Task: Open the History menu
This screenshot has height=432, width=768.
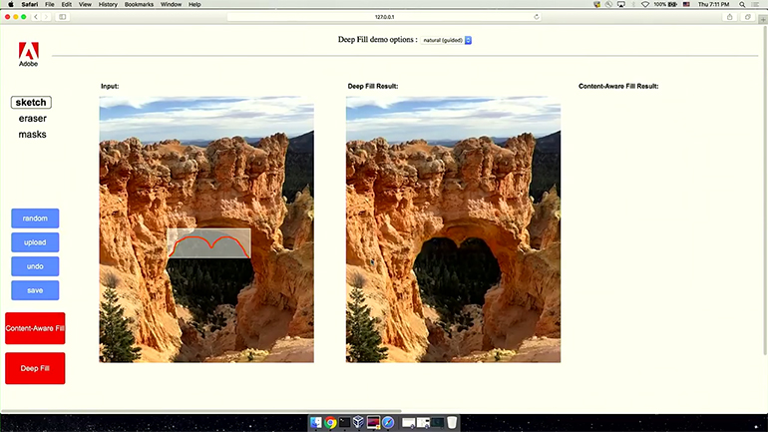Action: [x=108, y=5]
